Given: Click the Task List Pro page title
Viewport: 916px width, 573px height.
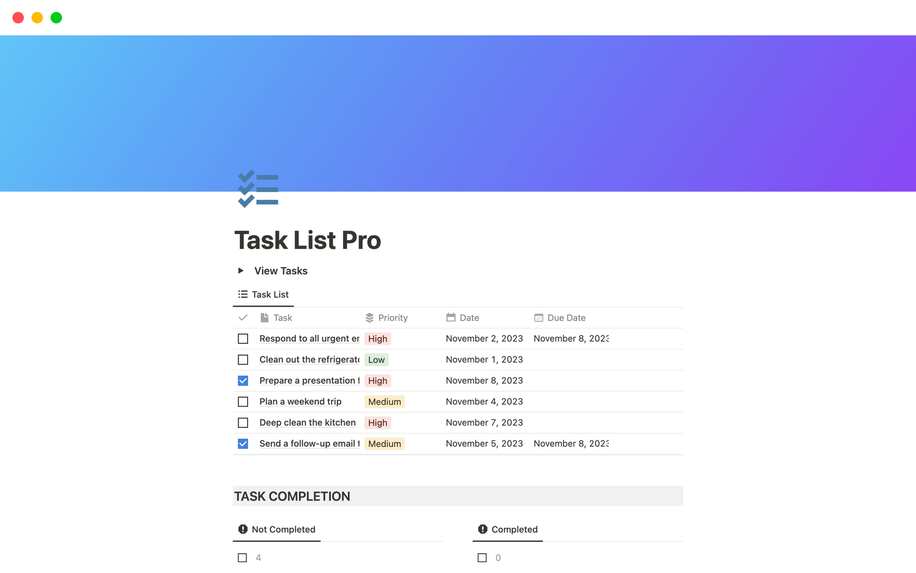Looking at the screenshot, I should tap(307, 240).
